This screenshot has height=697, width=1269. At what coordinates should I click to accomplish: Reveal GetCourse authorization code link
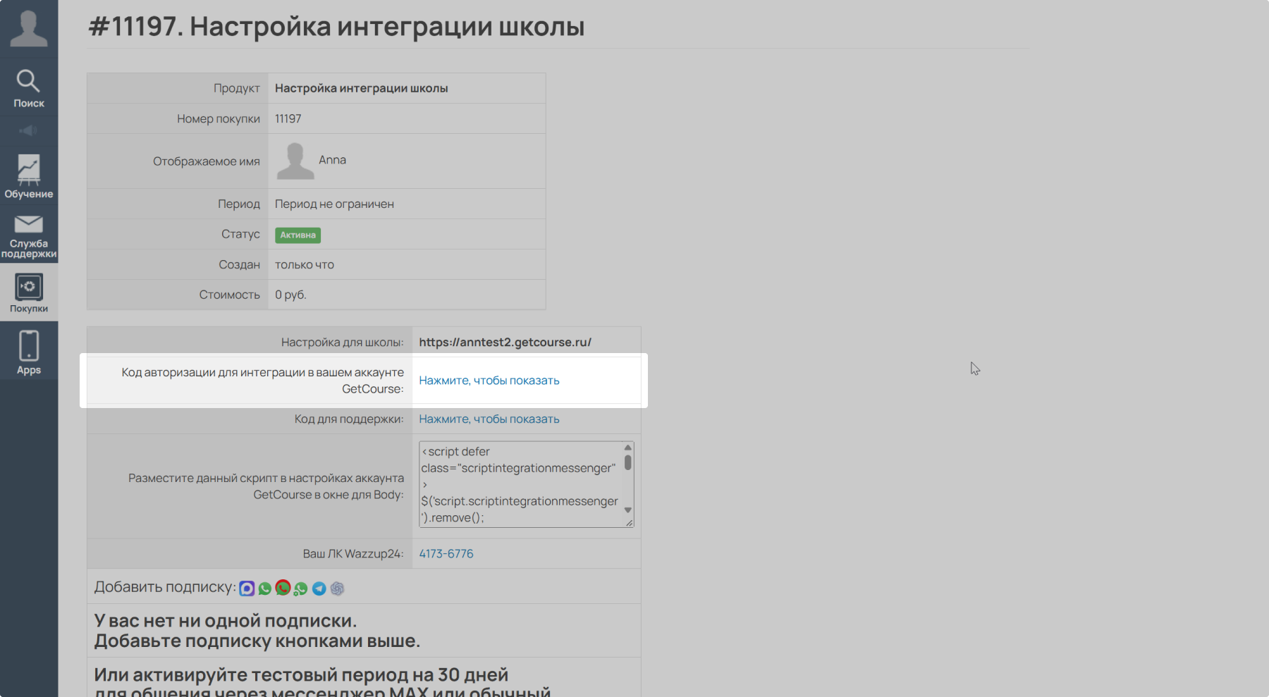point(489,381)
